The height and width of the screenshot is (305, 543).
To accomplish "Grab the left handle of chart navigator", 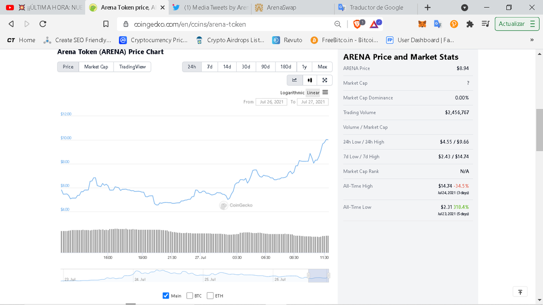I will point(309,275).
